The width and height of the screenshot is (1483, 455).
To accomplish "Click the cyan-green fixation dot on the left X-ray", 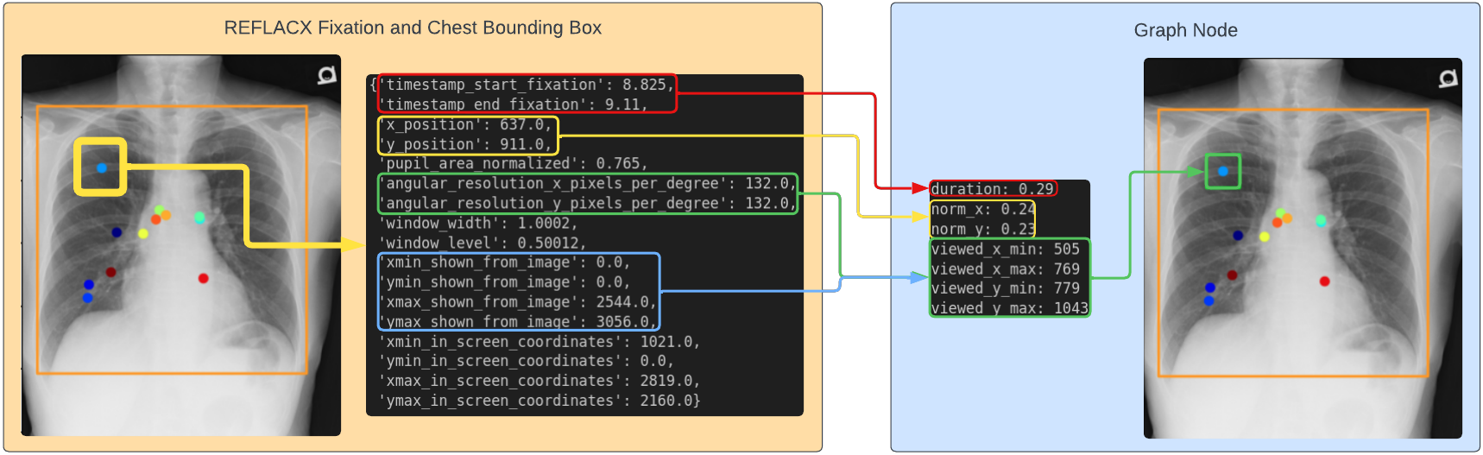I will 199,218.
